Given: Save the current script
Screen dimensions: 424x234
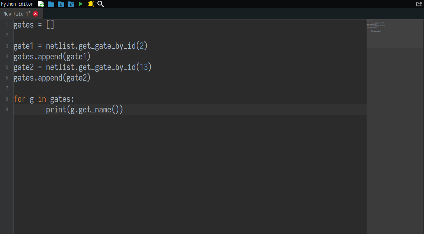Looking at the screenshot, I should pos(61,4).
